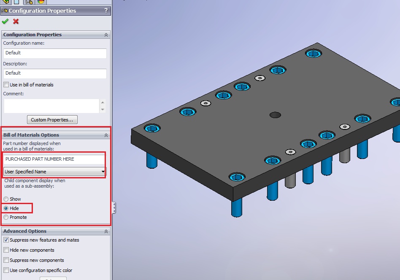Click the 'Part number displayed when' label
The height and width of the screenshot is (280, 400).
click(x=32, y=143)
